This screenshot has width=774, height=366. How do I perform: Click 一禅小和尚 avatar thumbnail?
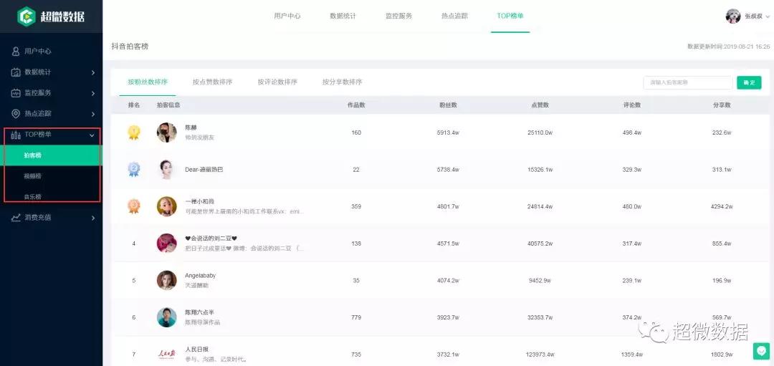point(167,206)
